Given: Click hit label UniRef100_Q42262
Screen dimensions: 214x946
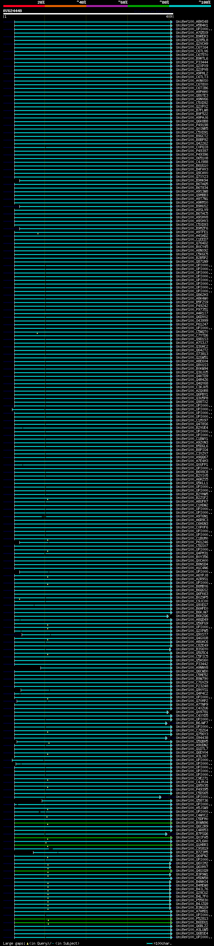Looking at the screenshot, I should (x=192, y=144).
